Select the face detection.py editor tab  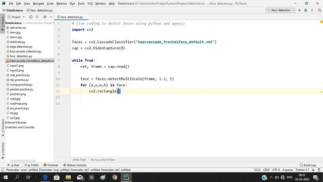point(72,17)
